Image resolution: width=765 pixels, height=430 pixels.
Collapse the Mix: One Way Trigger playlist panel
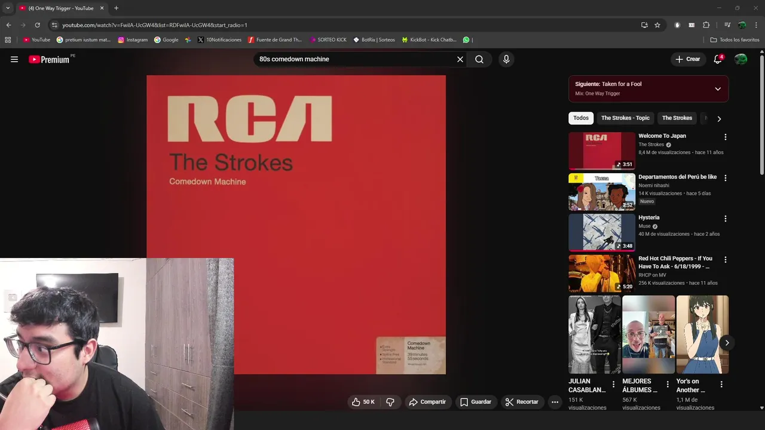(718, 89)
